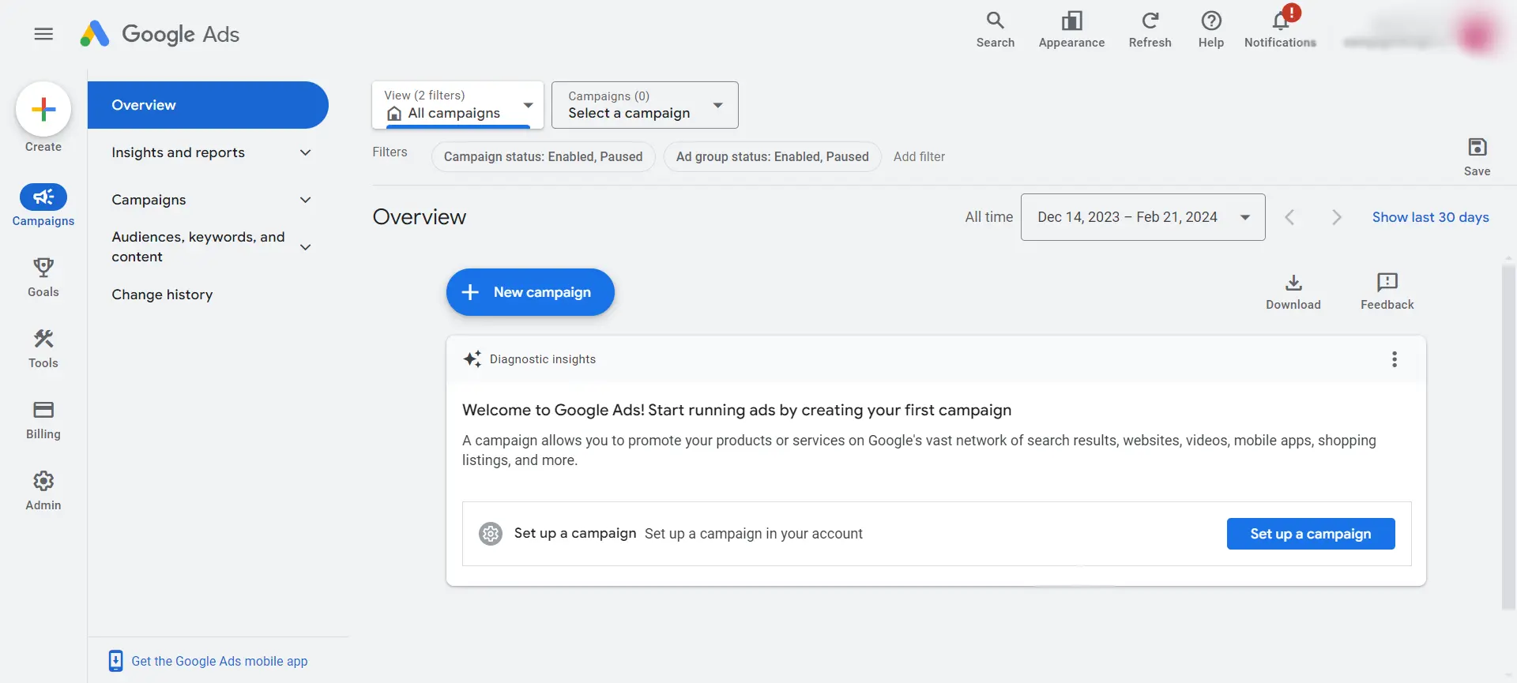
Task: Expand Campaigns submenu
Action: click(212, 200)
